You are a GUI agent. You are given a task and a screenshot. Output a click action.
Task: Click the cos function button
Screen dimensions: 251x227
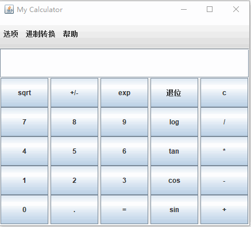coord(174,181)
